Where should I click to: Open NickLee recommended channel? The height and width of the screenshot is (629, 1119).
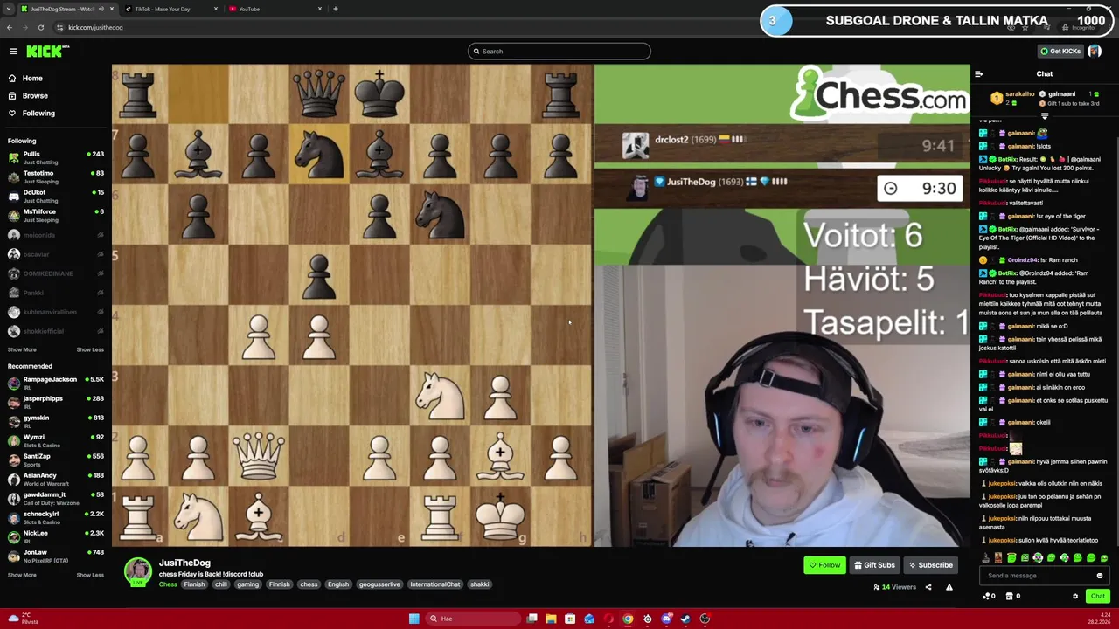tap(54, 537)
